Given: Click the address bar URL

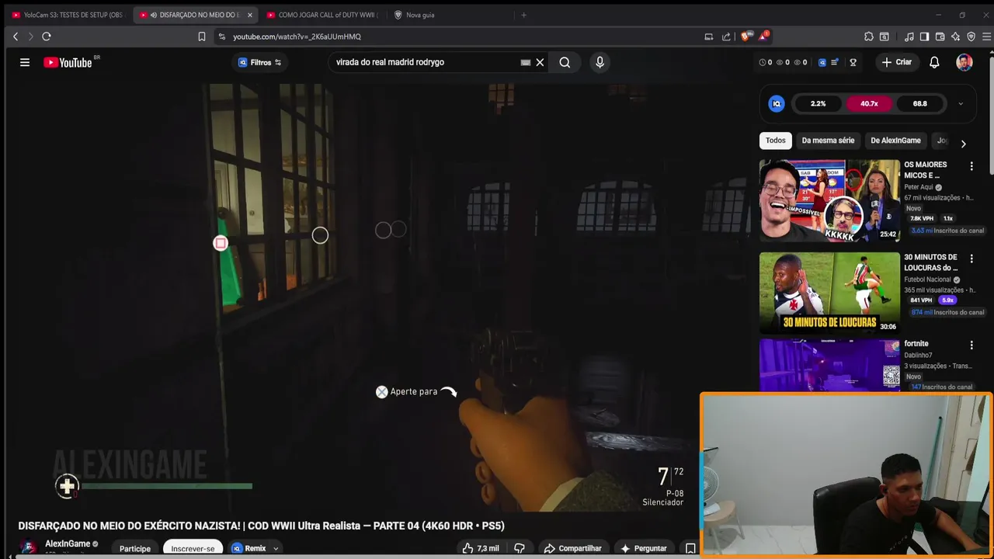Looking at the screenshot, I should pos(297,36).
